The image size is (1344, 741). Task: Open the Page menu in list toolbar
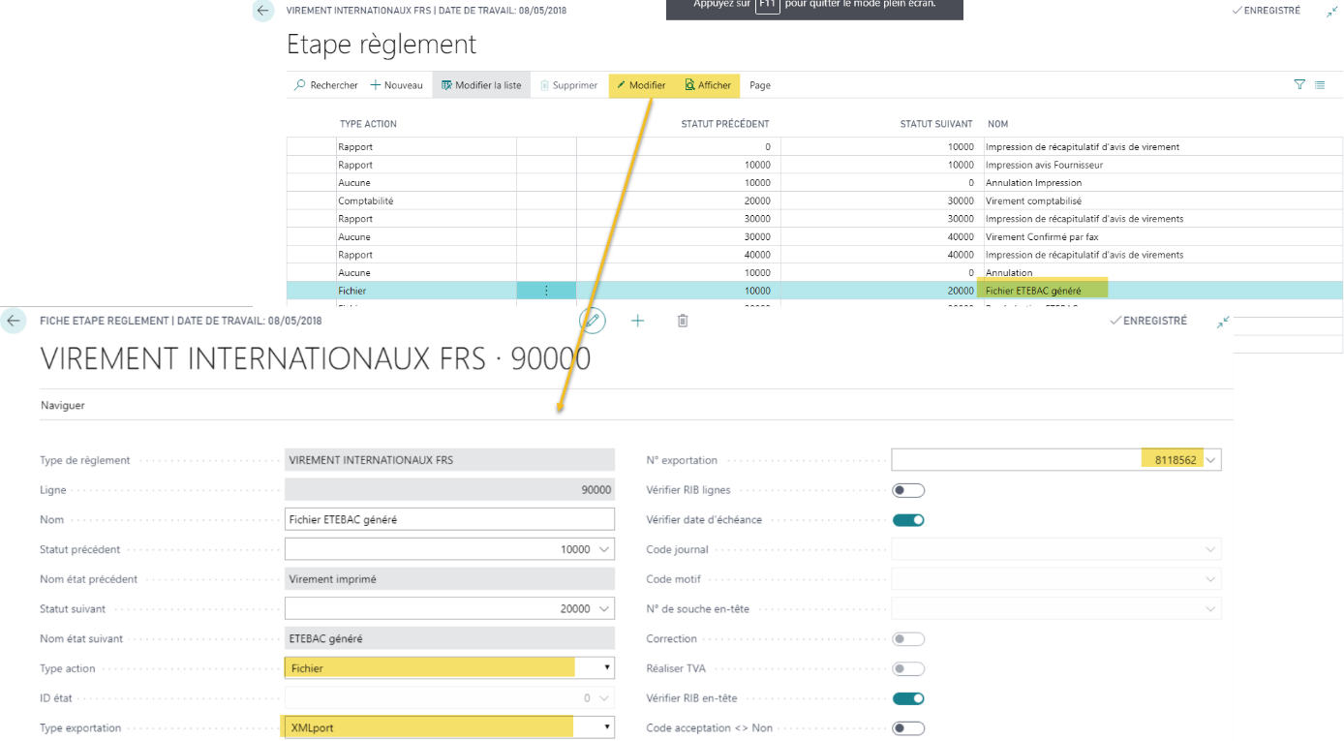click(760, 85)
